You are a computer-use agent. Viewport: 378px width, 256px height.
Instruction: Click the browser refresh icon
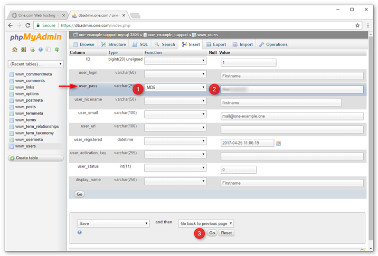(28, 25)
